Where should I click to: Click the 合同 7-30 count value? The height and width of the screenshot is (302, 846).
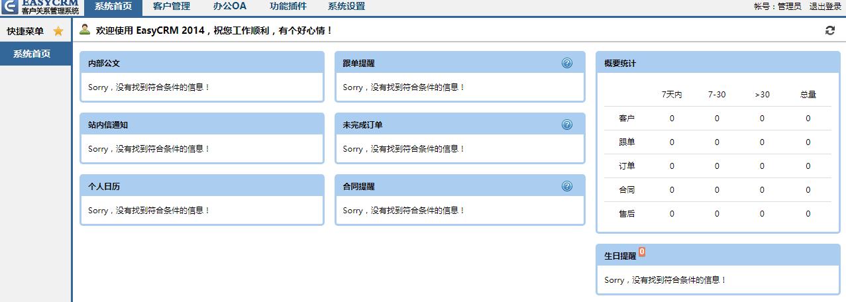tap(717, 190)
